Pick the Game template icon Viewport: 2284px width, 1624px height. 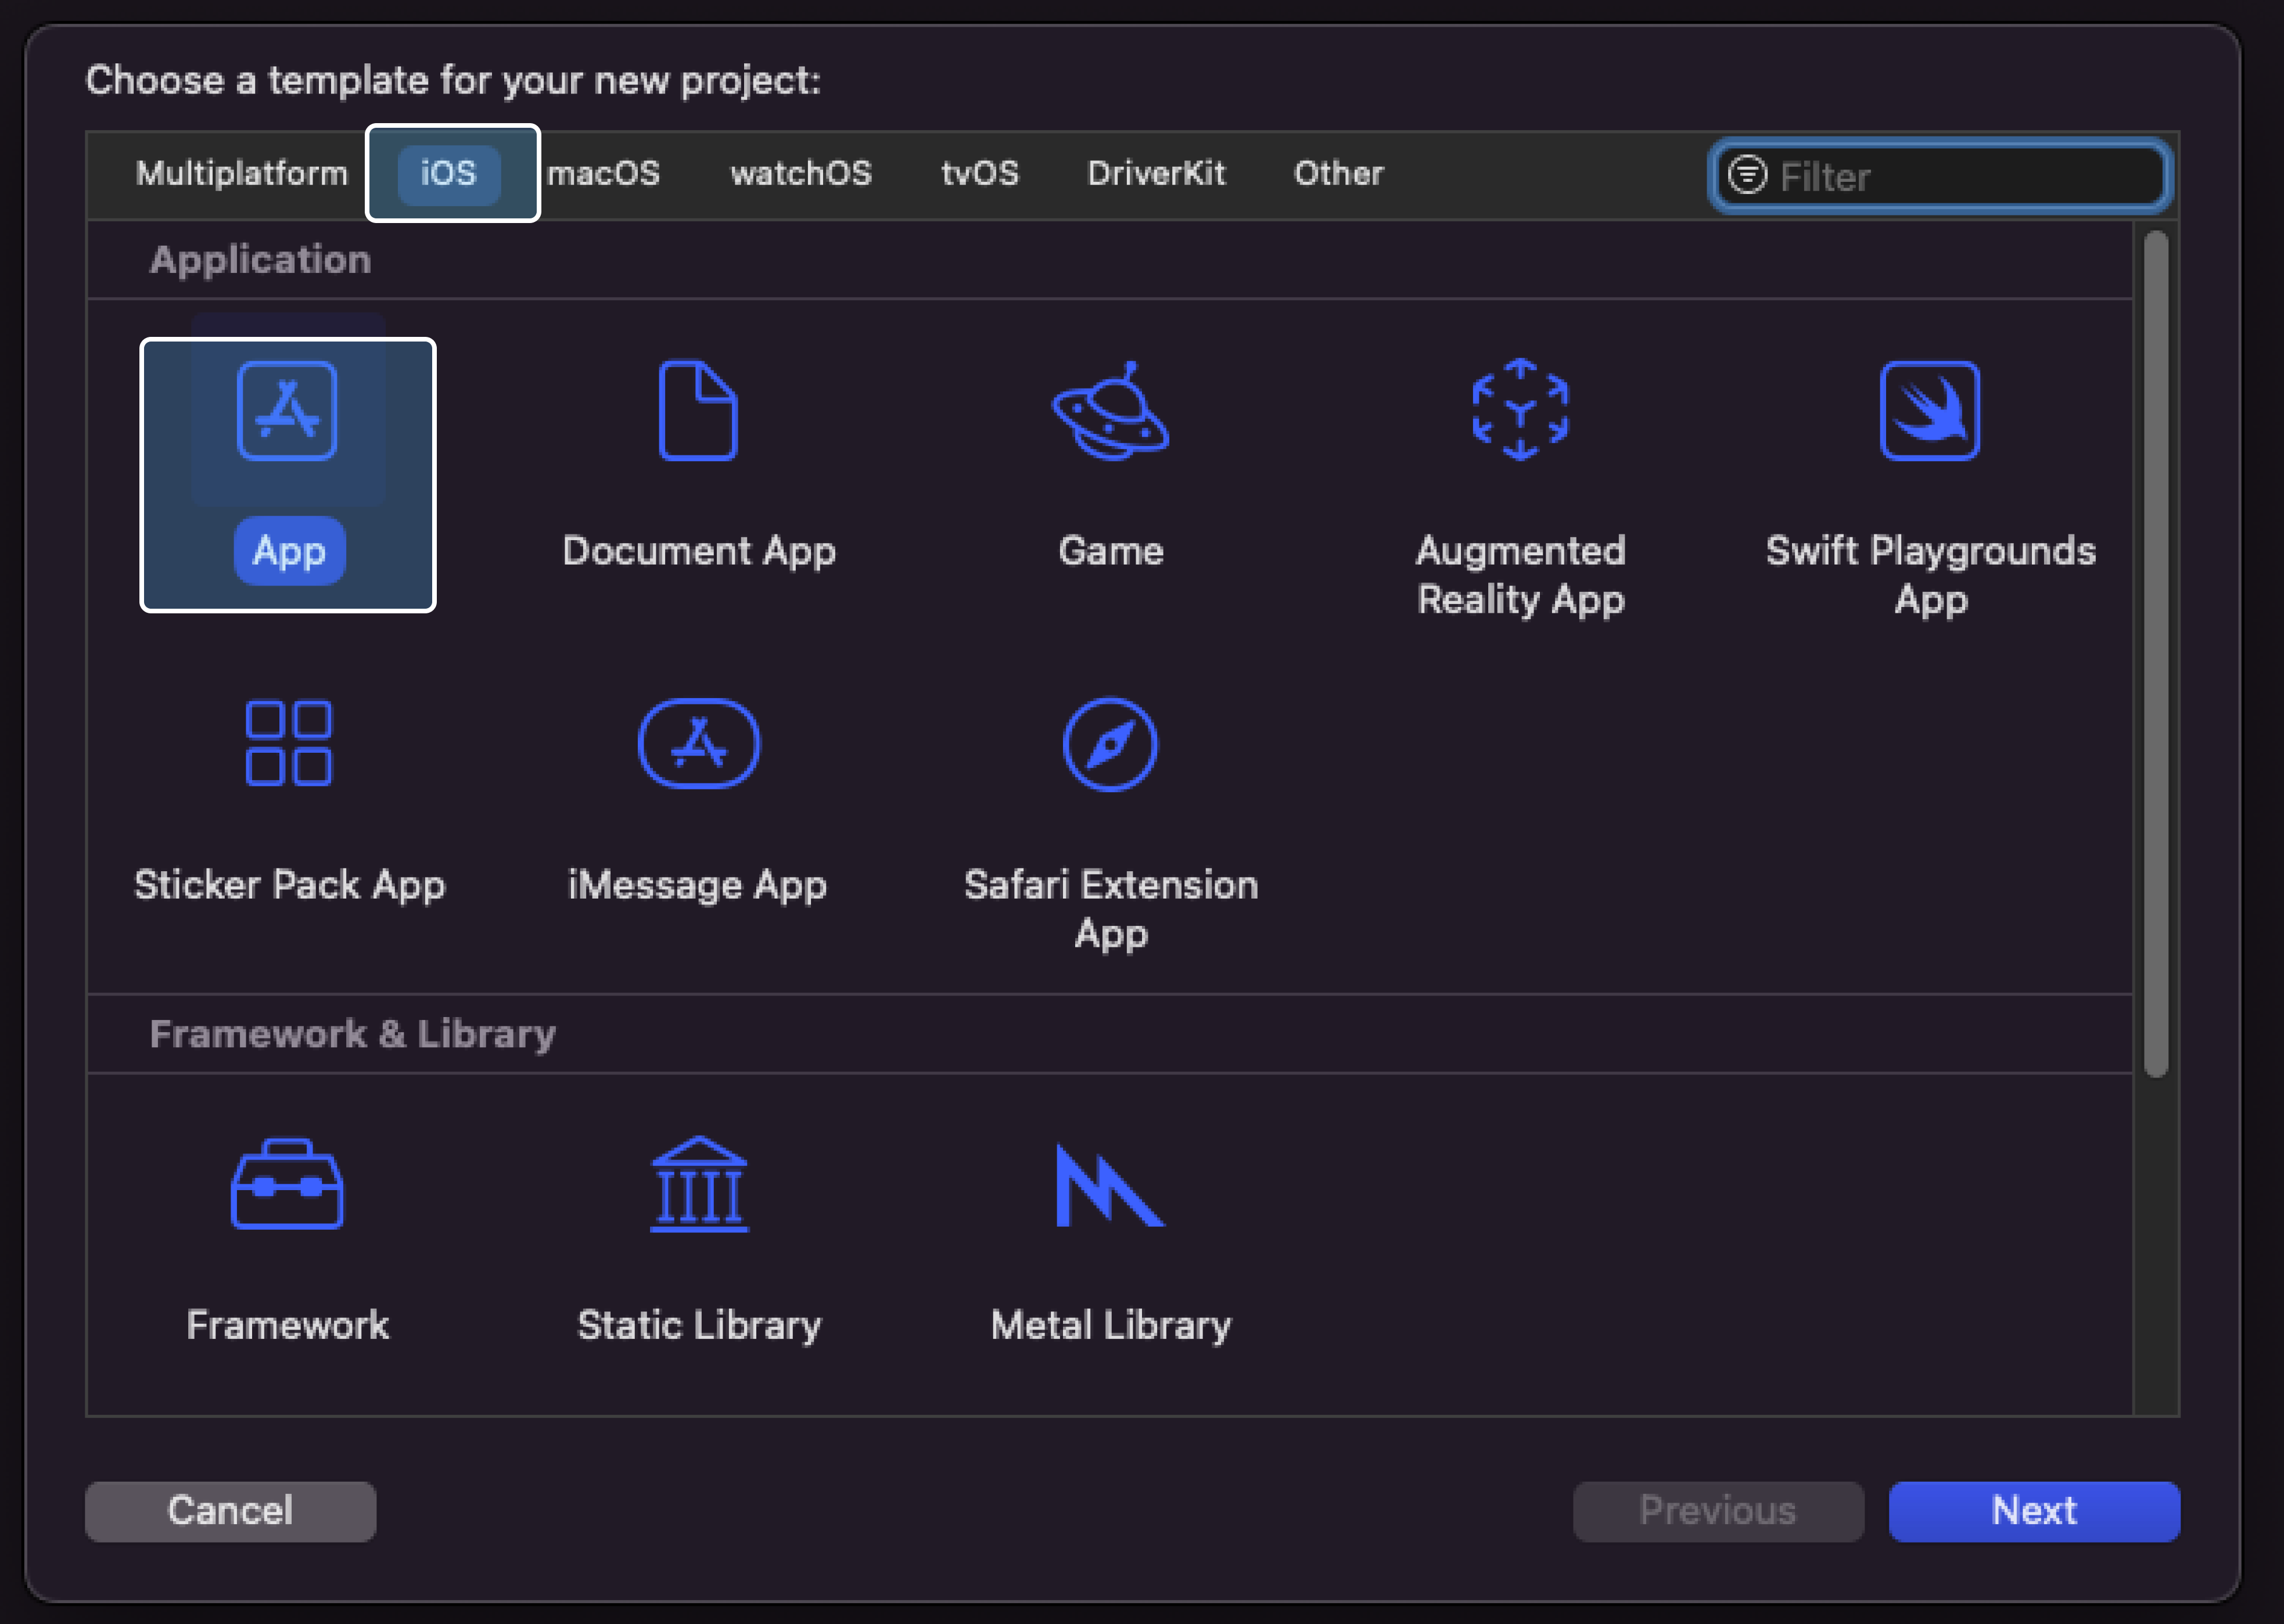1110,411
